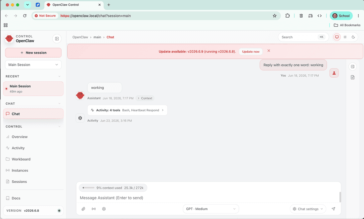Attach a file with paperclip icon

tap(83, 209)
